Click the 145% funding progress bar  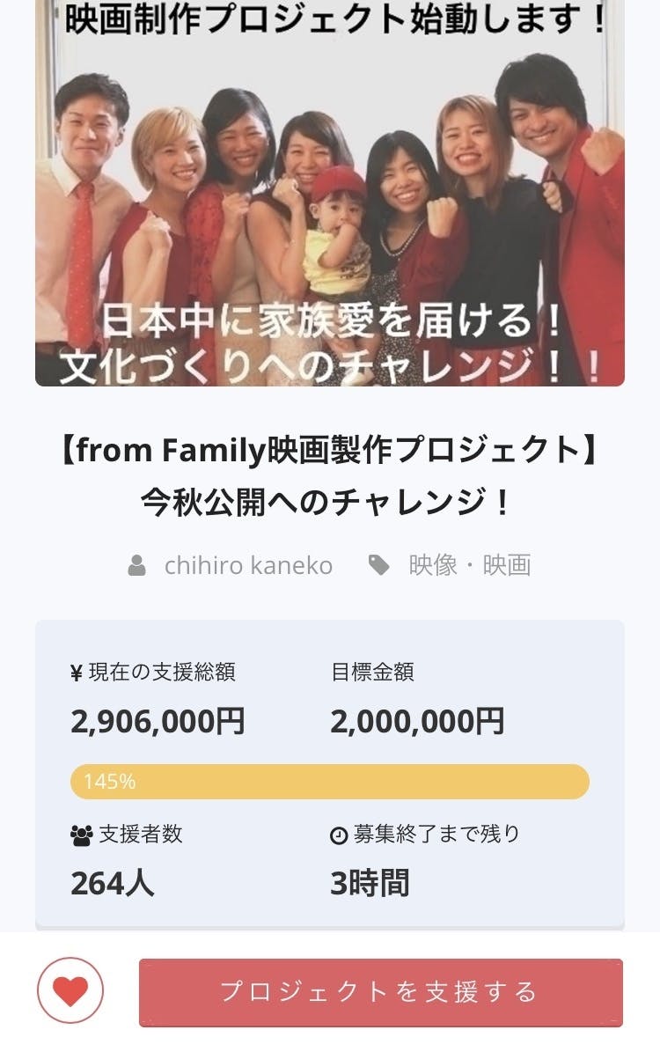click(x=329, y=782)
